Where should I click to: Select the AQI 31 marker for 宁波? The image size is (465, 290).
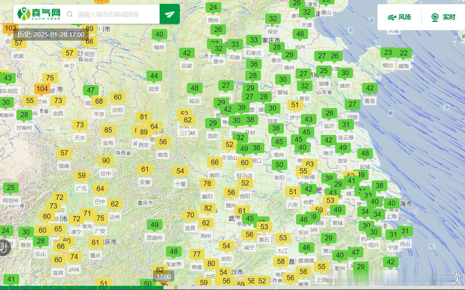click(x=393, y=234)
